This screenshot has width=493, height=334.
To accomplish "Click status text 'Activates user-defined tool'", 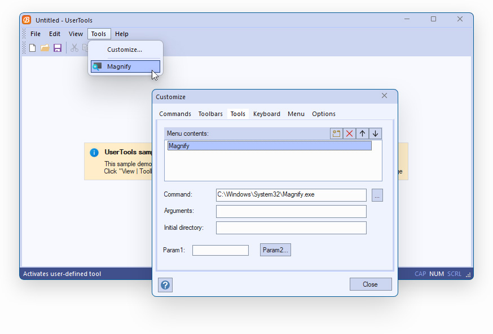I will (x=62, y=274).
